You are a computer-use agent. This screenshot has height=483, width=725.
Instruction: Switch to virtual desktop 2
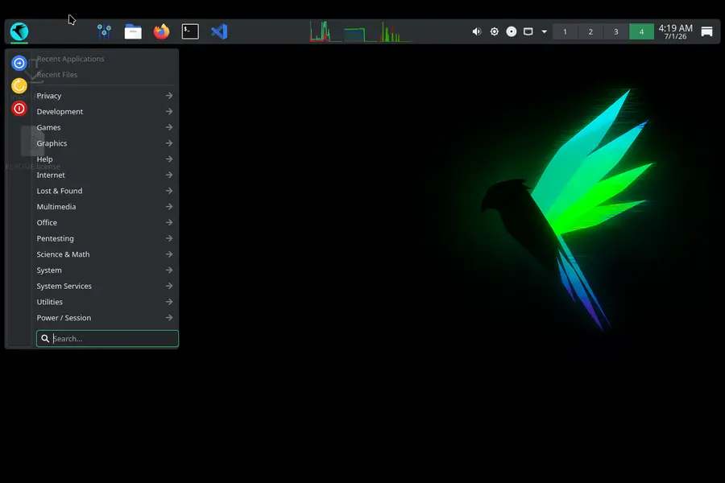590,31
